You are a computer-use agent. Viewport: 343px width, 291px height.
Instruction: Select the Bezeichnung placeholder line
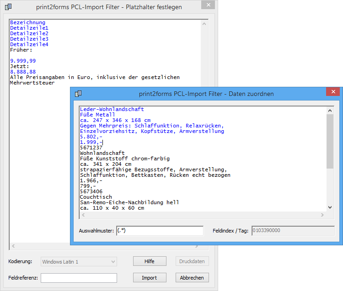(28, 23)
